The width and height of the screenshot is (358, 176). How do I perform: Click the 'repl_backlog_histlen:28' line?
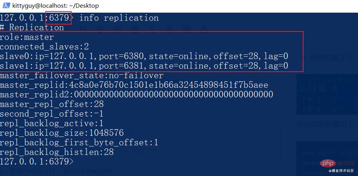tap(57, 152)
